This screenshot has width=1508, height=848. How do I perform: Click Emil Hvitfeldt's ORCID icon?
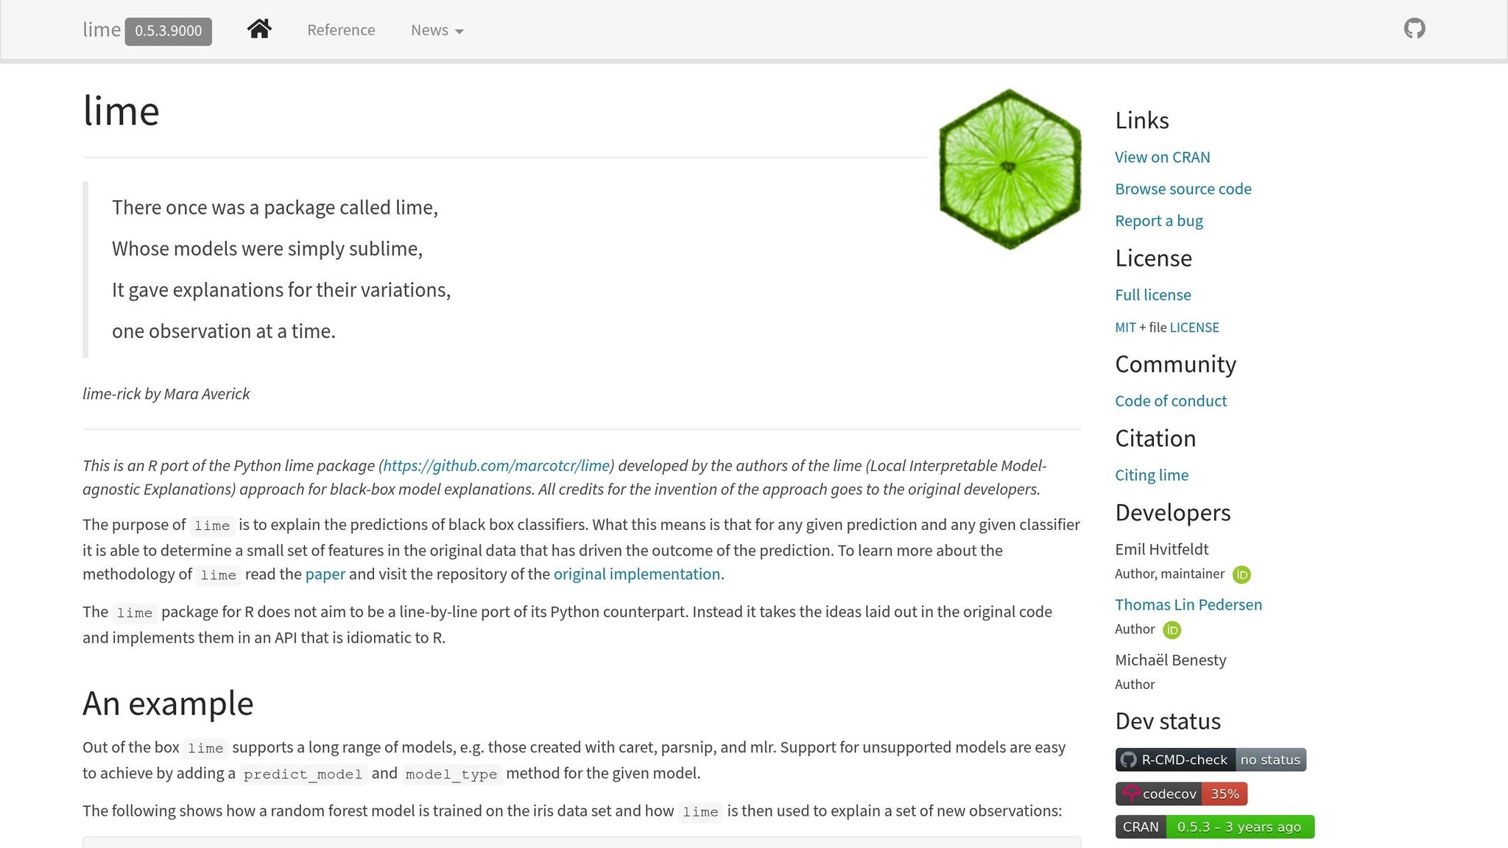(1241, 575)
